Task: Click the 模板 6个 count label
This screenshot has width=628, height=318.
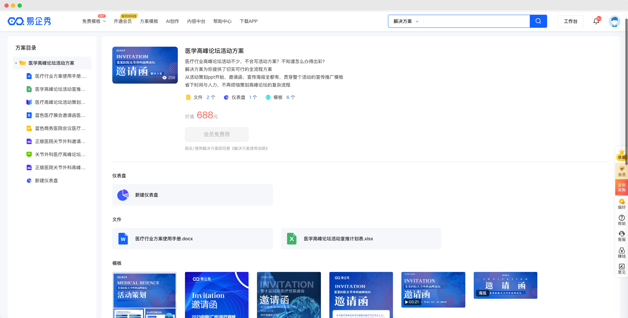Action: tap(280, 97)
